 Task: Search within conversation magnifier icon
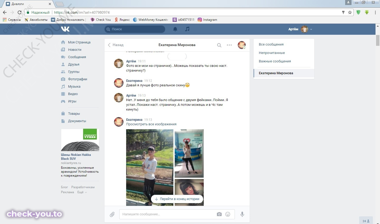click(219, 45)
